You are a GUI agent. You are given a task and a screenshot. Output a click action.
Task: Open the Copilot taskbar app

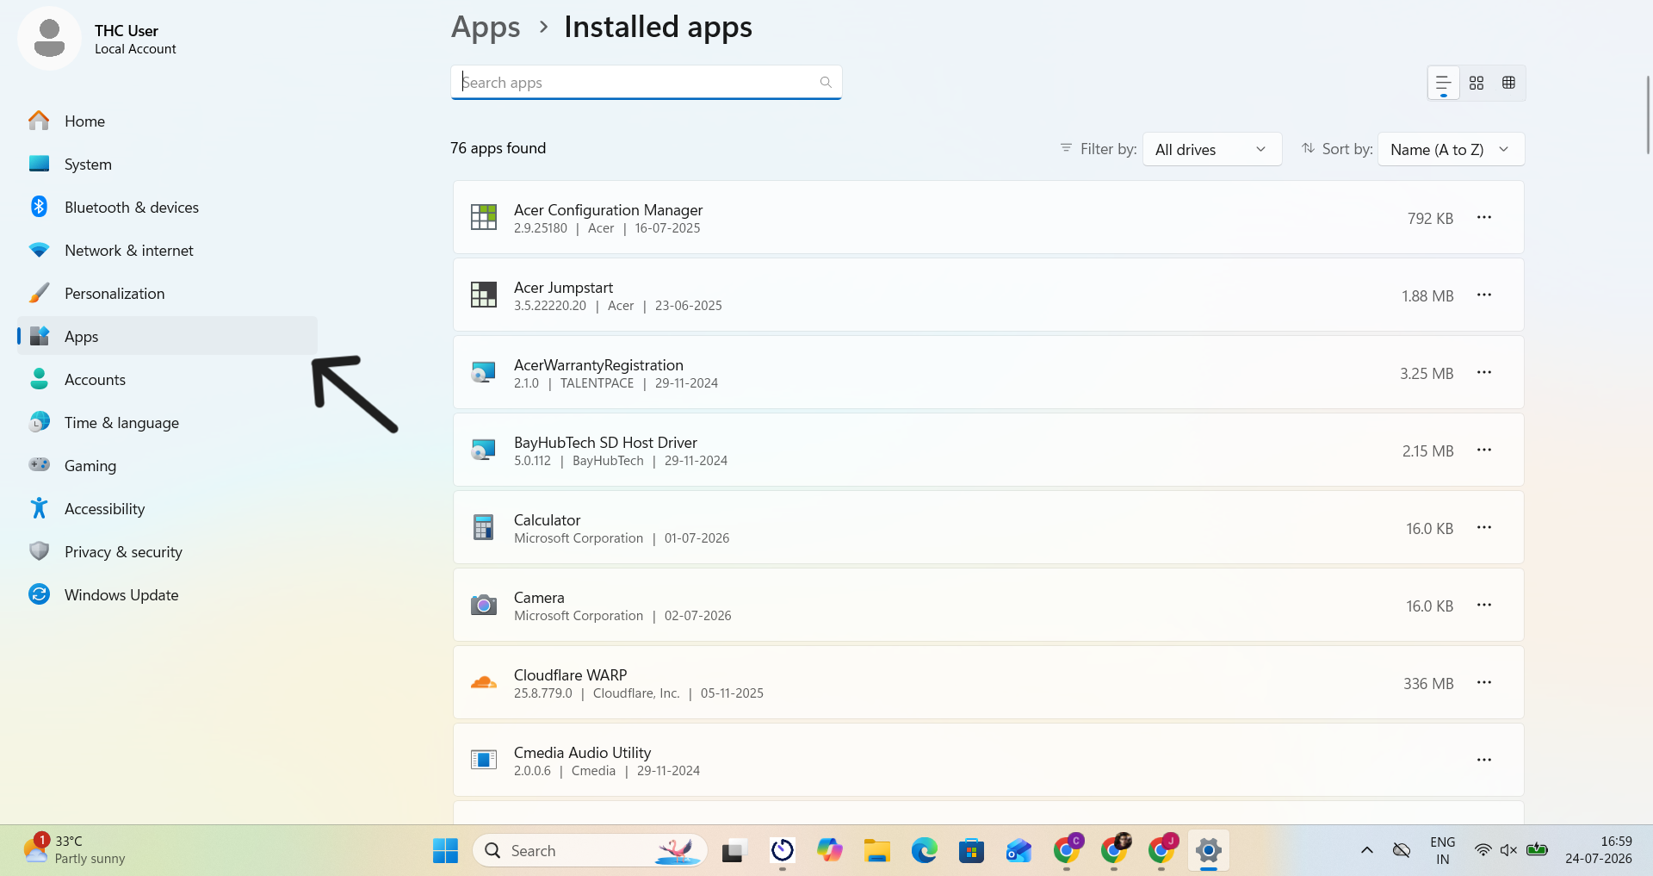[x=830, y=851]
